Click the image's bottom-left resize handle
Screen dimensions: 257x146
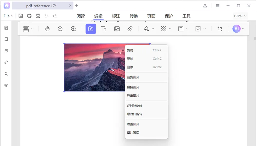tap(64, 92)
